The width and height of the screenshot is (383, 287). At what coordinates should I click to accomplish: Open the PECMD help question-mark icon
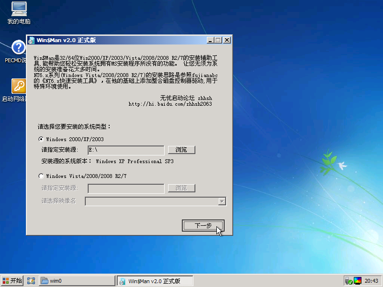pos(19,48)
